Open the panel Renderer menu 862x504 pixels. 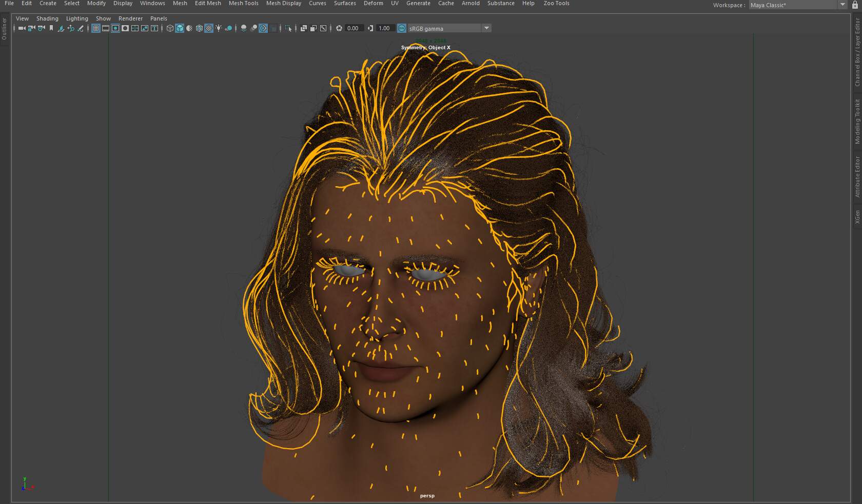pyautogui.click(x=130, y=18)
